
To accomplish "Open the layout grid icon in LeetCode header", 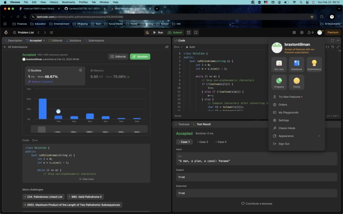I will pos(294,32).
